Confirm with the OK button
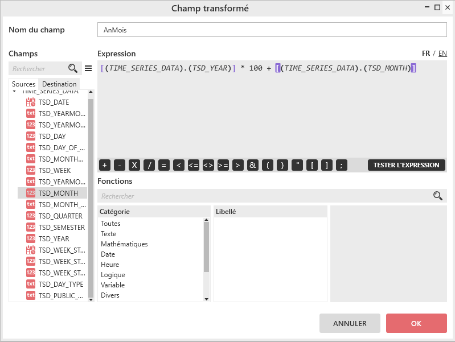The width and height of the screenshot is (455, 342). [416, 323]
